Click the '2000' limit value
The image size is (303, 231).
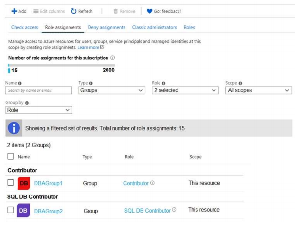tap(108, 70)
